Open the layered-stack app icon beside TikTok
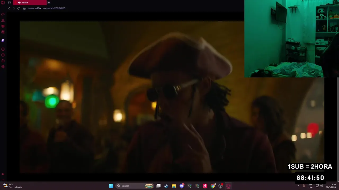Image resolution: width=339 pixels, height=190 pixels. (197, 186)
